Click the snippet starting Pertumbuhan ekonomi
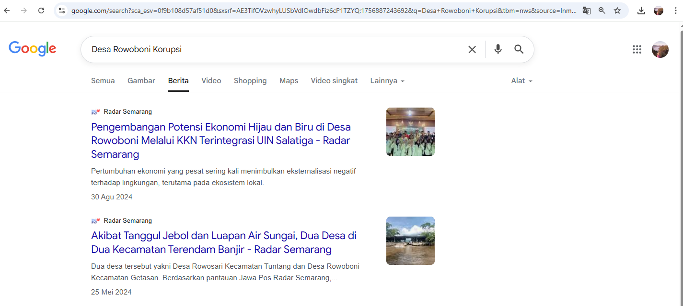Viewport: 683px width, 306px height. pos(223,177)
